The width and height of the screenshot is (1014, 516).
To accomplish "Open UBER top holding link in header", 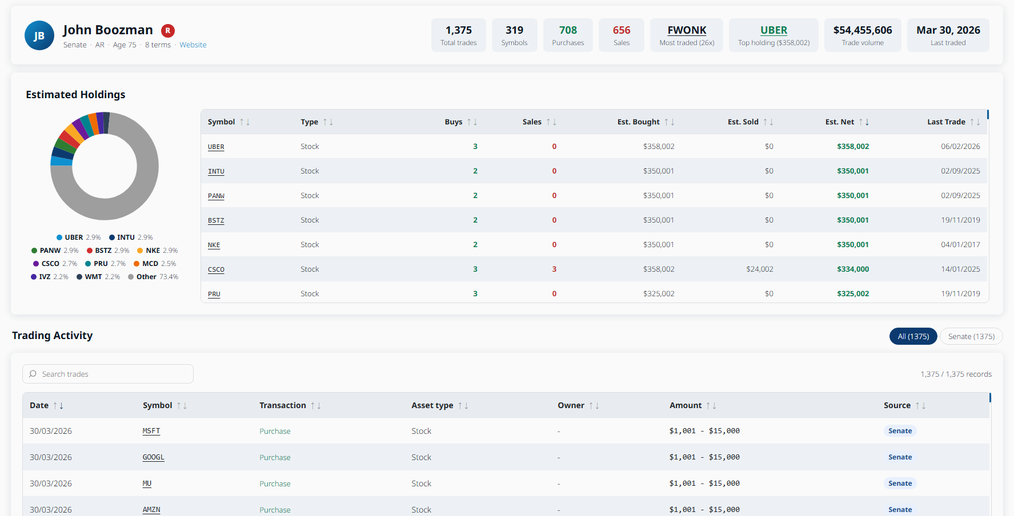I will pos(773,30).
